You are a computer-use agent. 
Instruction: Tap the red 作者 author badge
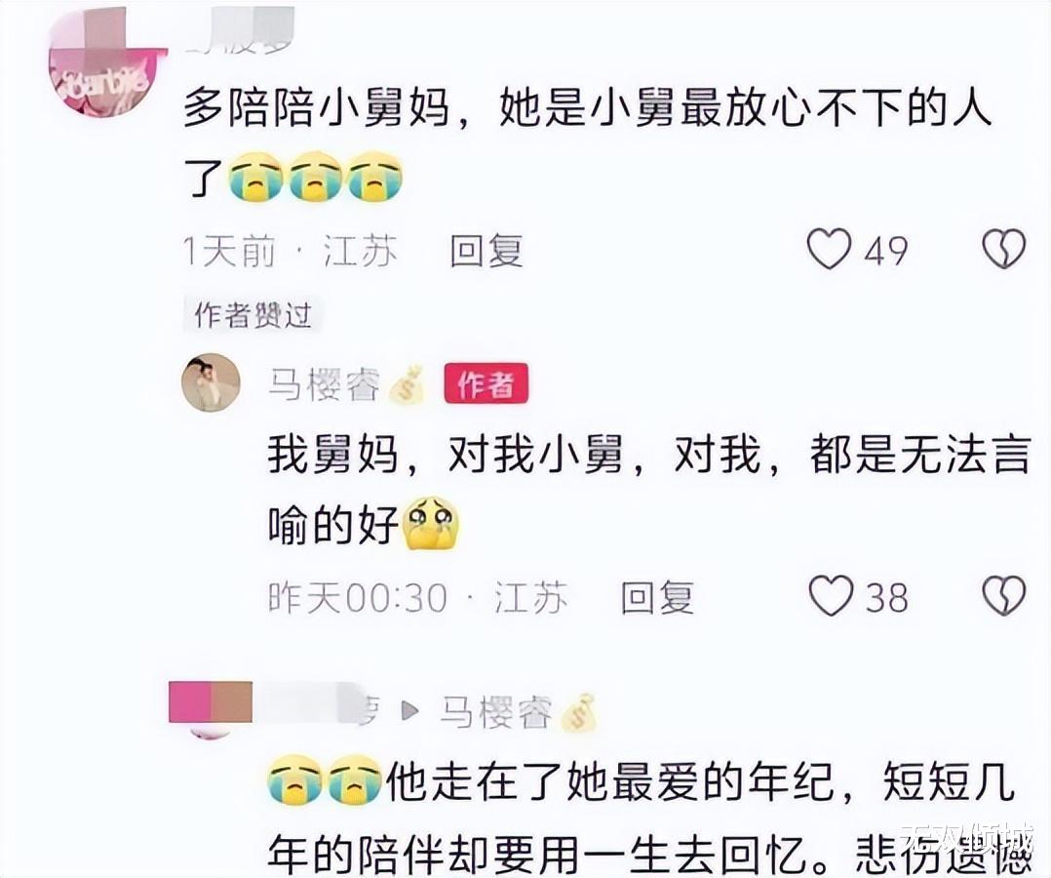[486, 384]
